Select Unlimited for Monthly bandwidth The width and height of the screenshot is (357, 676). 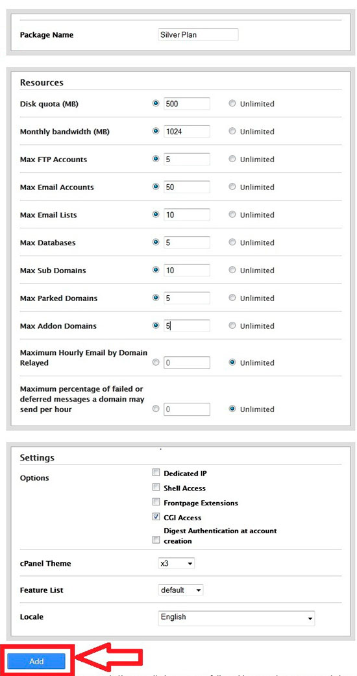tap(232, 131)
